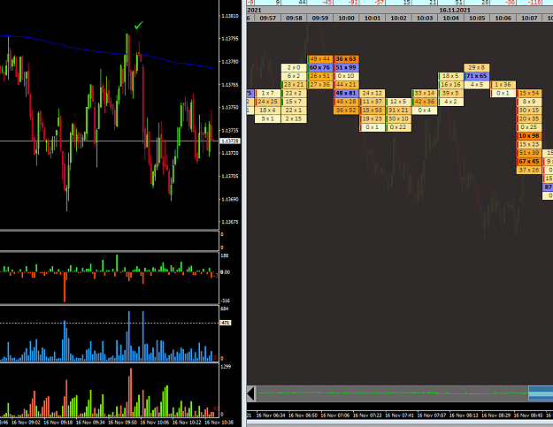This screenshot has width=553, height=427.
Task: Click the footprint cell 33 x 14
Action: (425, 93)
